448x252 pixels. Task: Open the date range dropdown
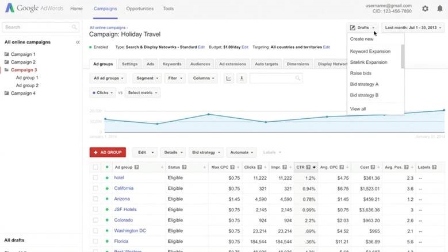[413, 28]
